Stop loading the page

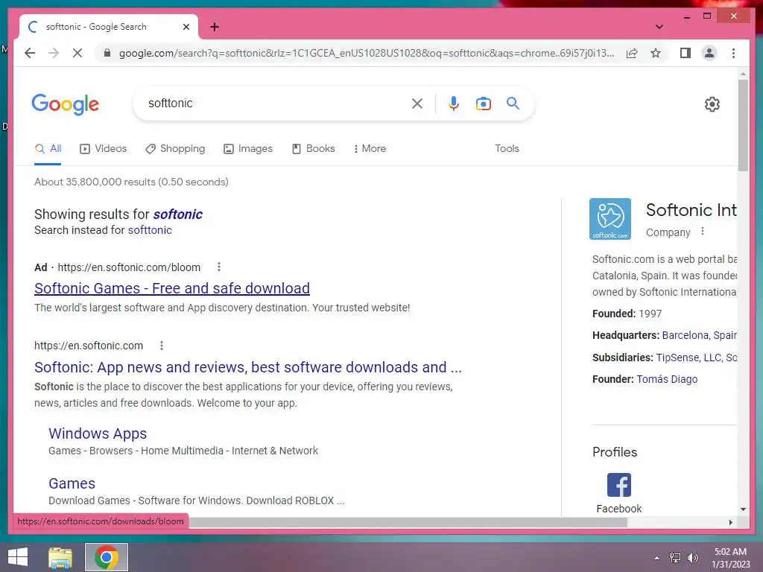77,53
